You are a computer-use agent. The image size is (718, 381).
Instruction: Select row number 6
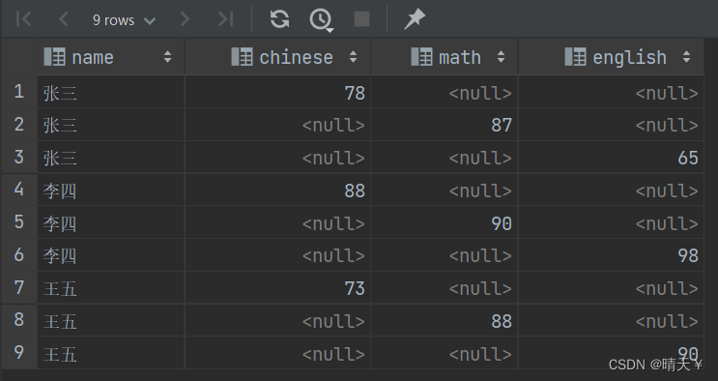(18, 255)
